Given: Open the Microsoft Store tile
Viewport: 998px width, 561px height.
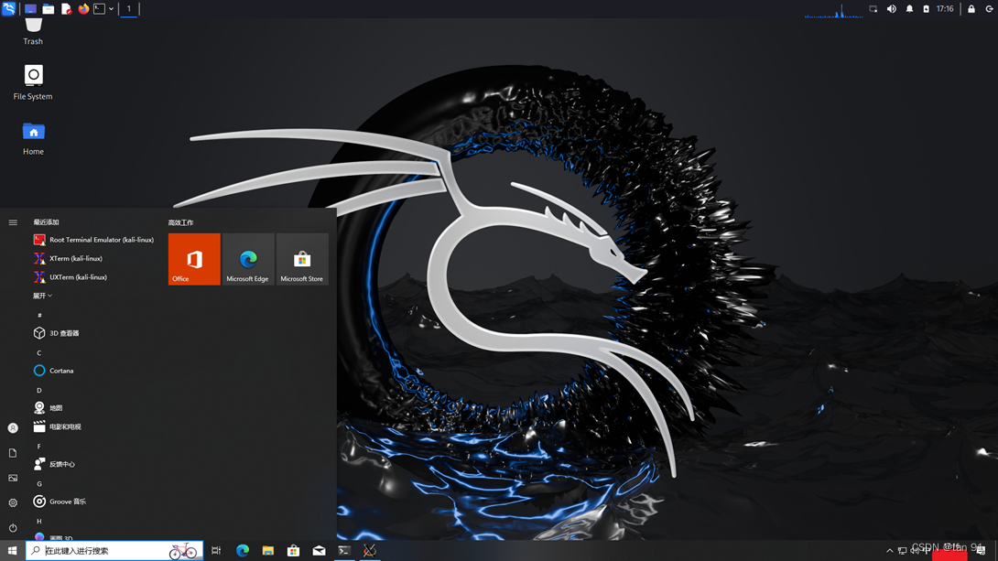Looking at the screenshot, I should pos(302,259).
